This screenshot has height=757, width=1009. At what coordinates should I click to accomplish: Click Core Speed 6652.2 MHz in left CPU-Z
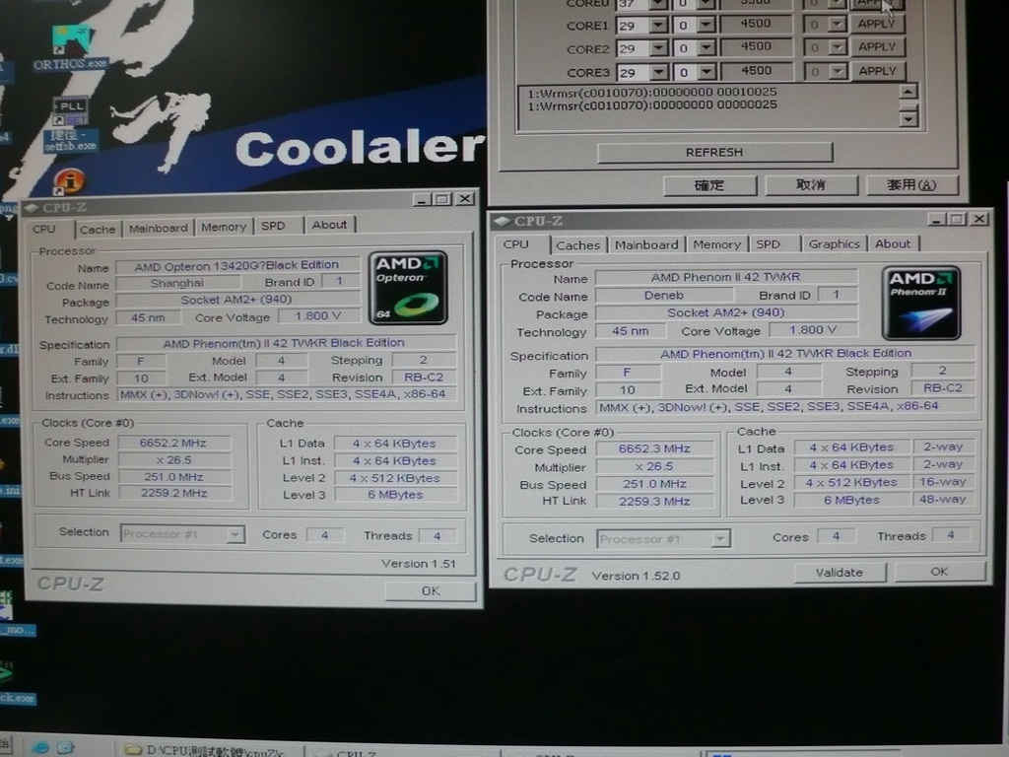[x=173, y=443]
